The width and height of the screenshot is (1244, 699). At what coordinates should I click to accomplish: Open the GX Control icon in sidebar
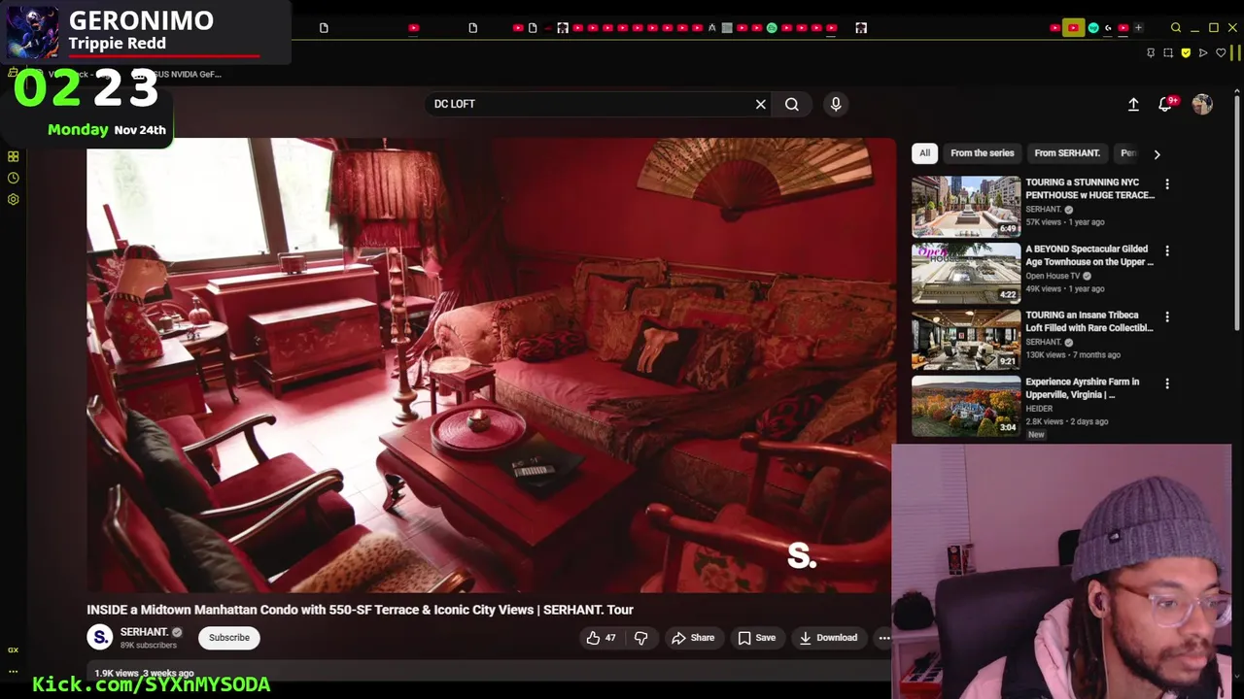pos(13,649)
